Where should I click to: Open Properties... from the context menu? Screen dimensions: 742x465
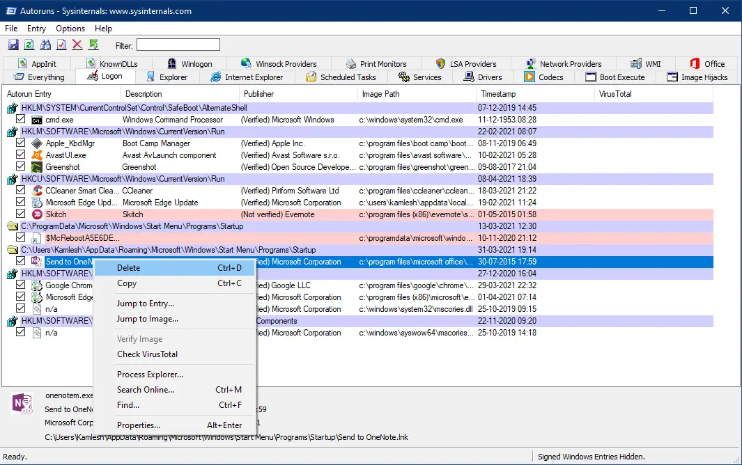click(x=175, y=425)
